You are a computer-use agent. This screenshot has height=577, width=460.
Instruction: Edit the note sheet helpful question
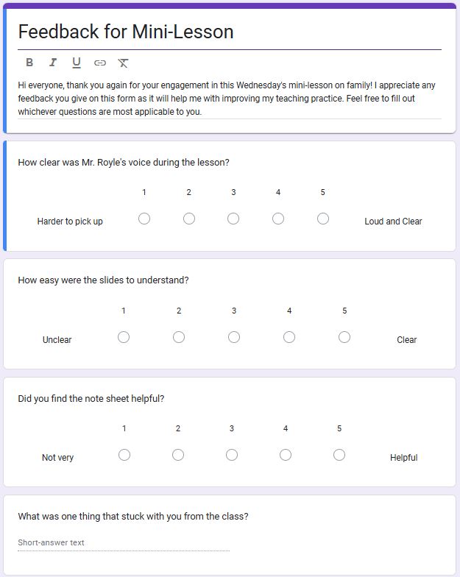click(x=91, y=399)
